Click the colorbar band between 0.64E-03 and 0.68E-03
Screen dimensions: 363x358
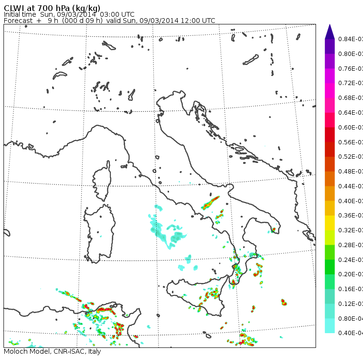[x=330, y=105]
